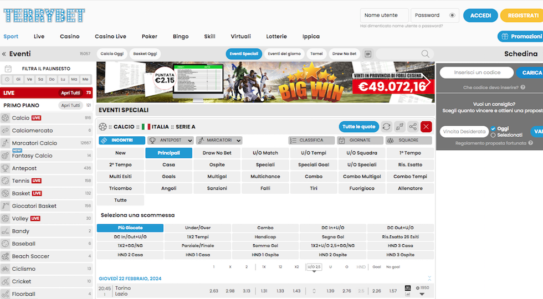Open the Marcatori dropdown

(219, 141)
